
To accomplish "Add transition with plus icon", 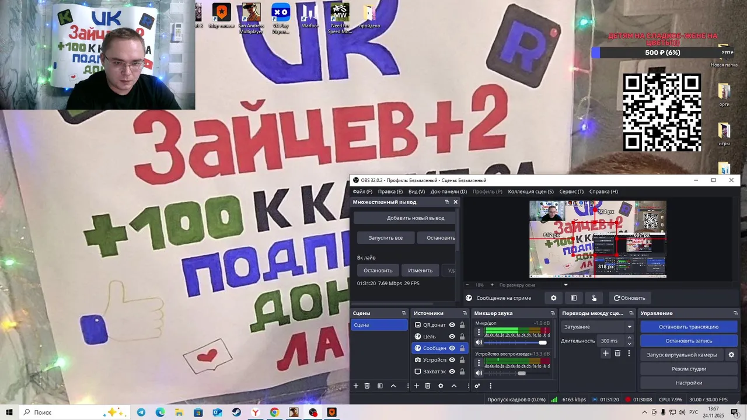I will pos(606,353).
